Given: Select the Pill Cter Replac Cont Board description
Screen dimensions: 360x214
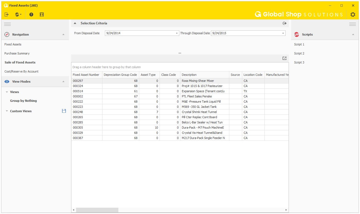Looking at the screenshot, I should coord(205,117).
